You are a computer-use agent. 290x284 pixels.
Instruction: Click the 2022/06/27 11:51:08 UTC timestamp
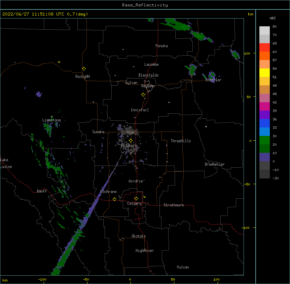click(33, 14)
